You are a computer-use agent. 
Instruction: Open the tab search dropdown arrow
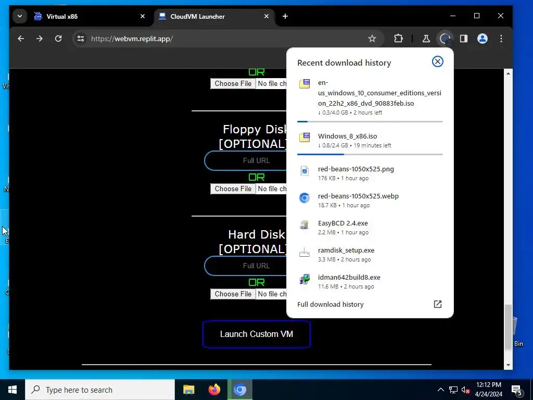point(20,16)
